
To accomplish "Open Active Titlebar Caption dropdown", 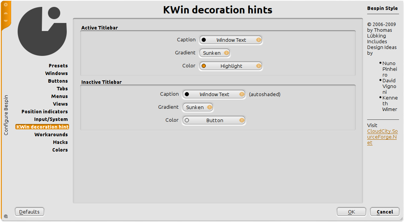I will (231, 40).
